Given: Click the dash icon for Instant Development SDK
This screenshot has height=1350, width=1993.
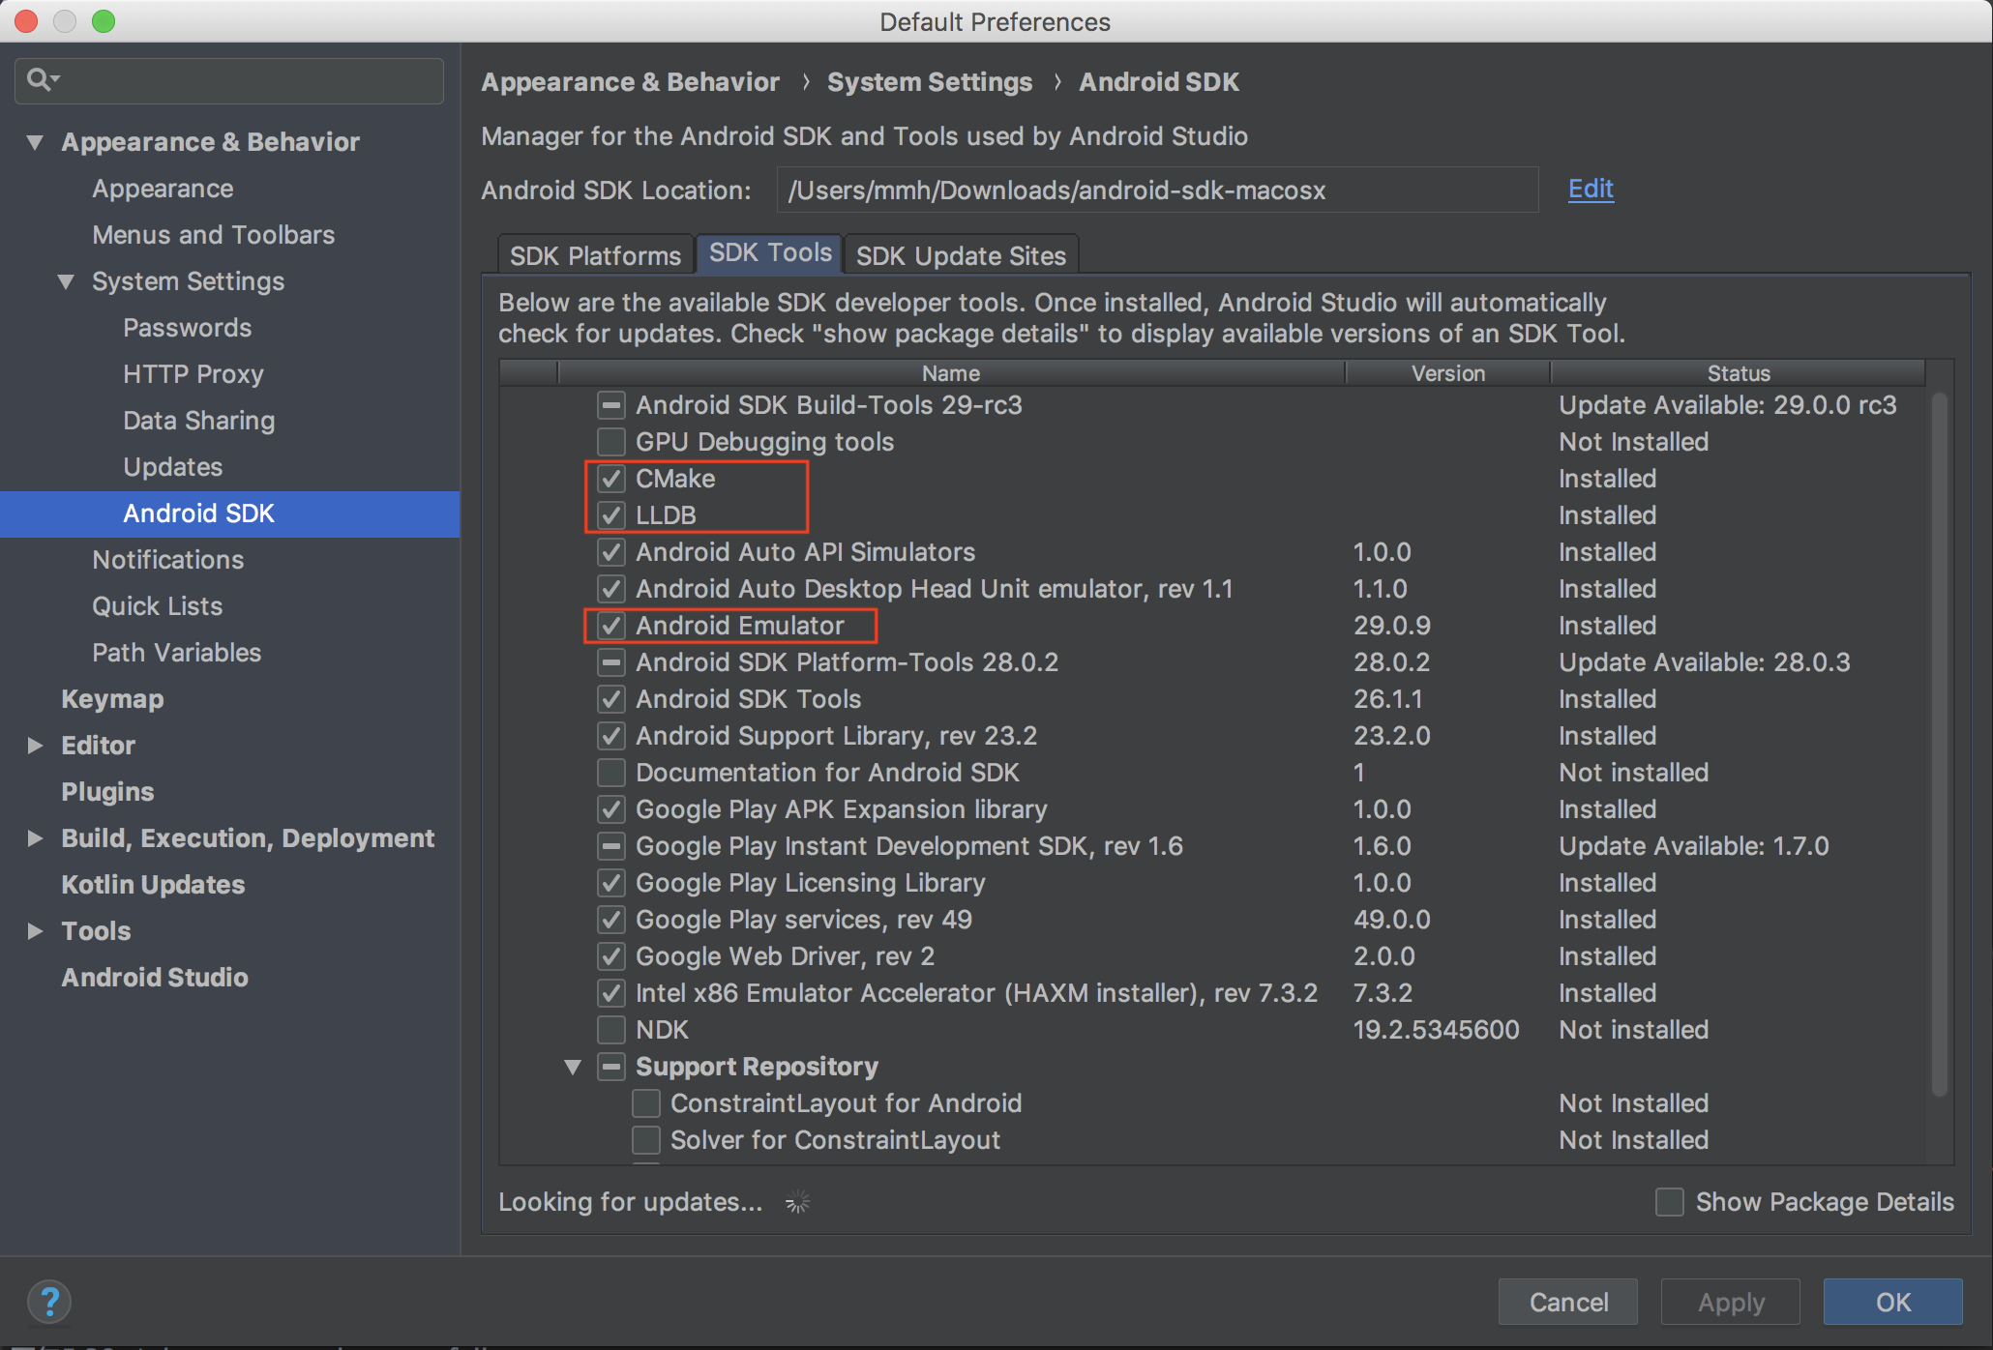Looking at the screenshot, I should (x=610, y=846).
